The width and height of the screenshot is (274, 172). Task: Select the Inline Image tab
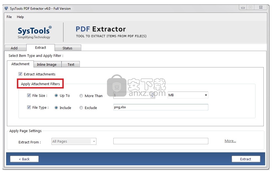pos(47,64)
